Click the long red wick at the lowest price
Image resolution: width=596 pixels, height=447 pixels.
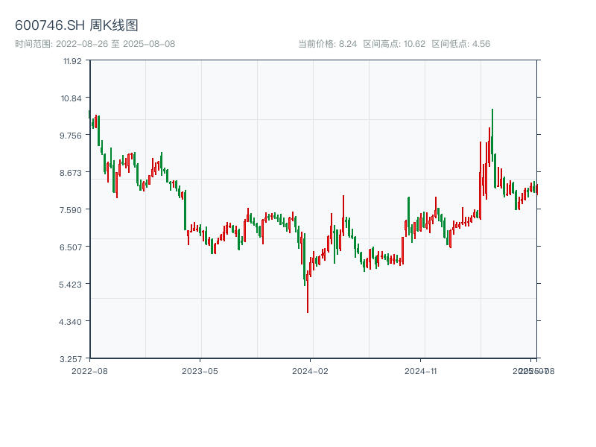[308, 298]
